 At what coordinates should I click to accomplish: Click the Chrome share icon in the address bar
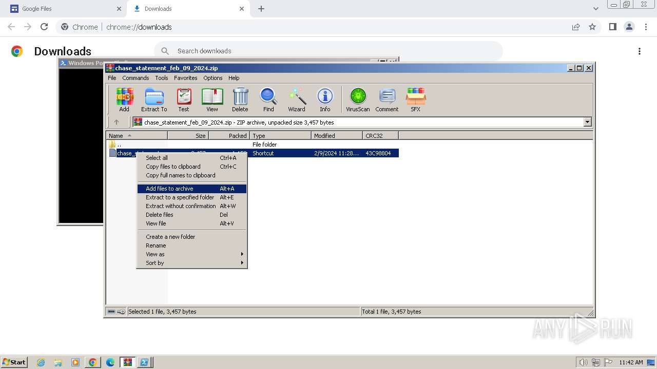pos(576,27)
